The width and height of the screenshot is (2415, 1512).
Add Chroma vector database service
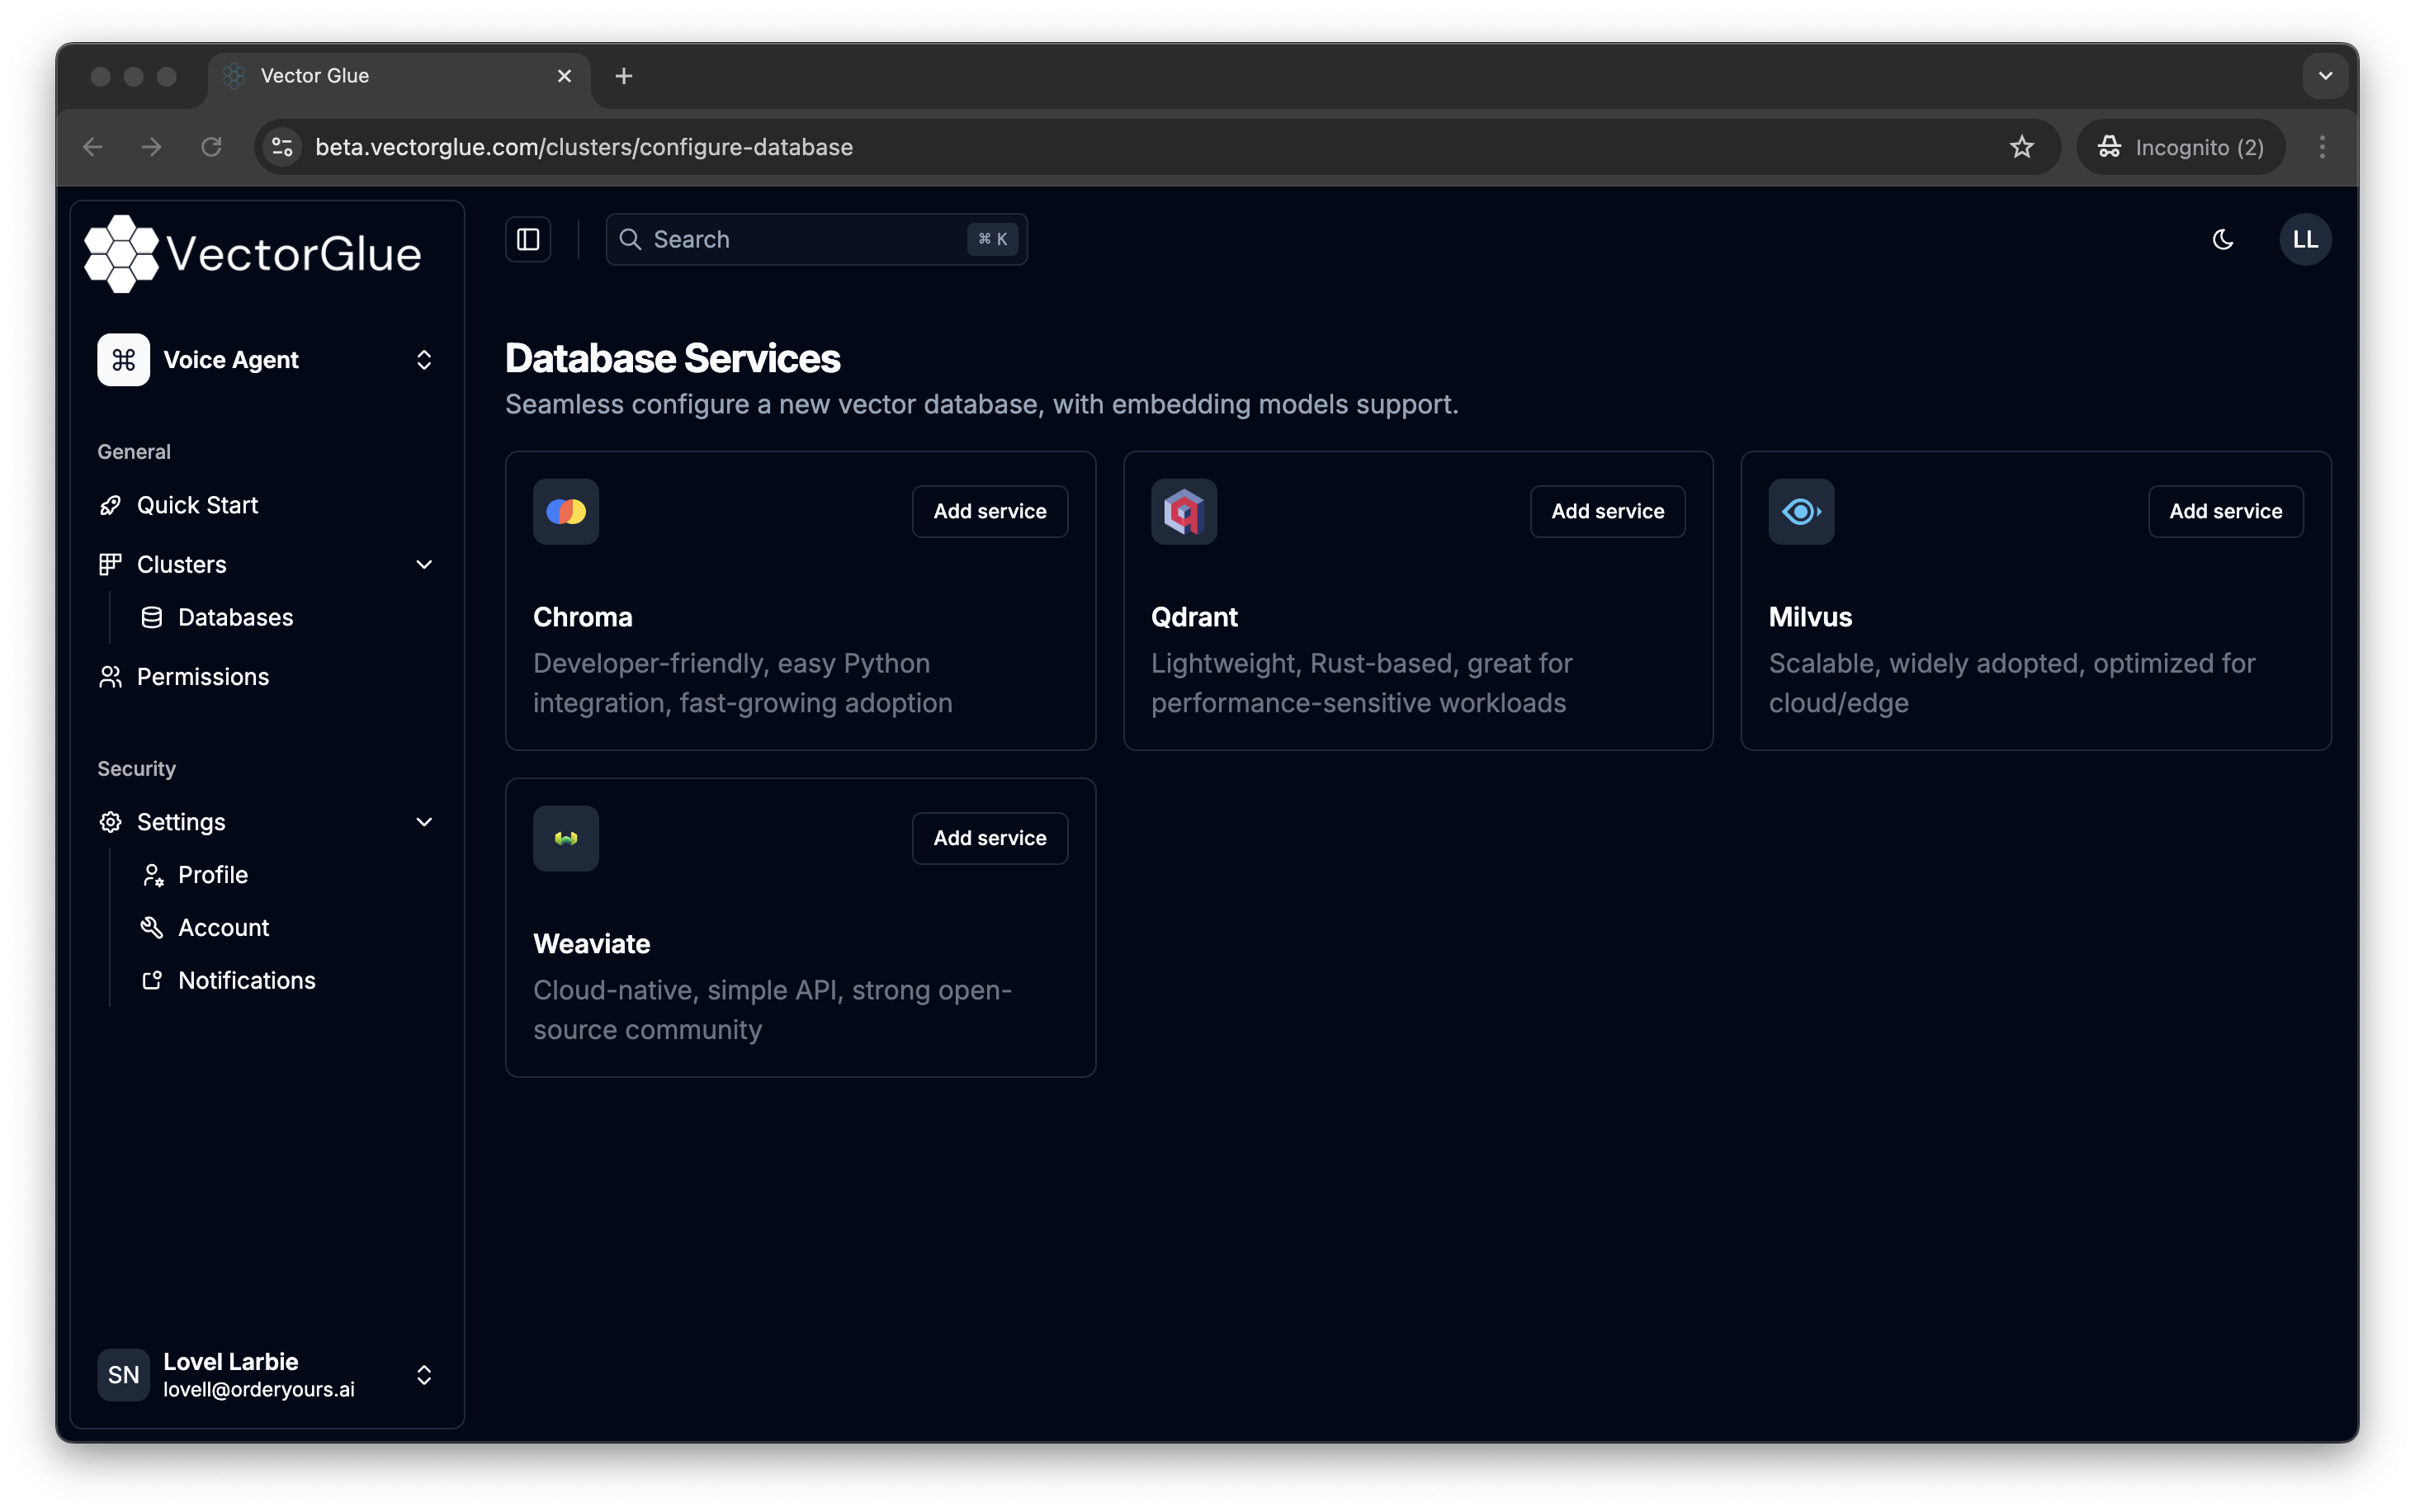pyautogui.click(x=989, y=510)
